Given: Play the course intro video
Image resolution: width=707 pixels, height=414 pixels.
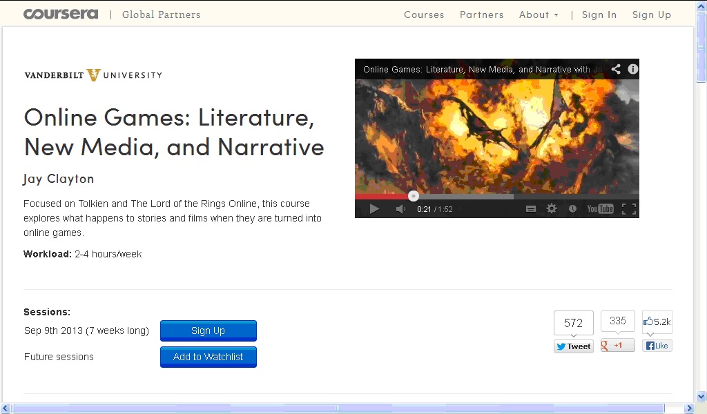Looking at the screenshot, I should 374,209.
